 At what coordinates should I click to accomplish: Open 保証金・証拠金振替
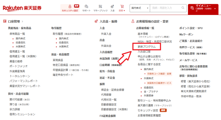[x=112, y=90]
